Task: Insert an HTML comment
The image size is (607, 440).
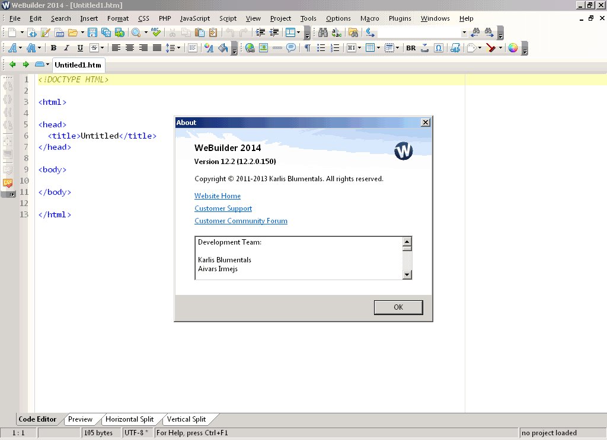Action: pos(291,48)
